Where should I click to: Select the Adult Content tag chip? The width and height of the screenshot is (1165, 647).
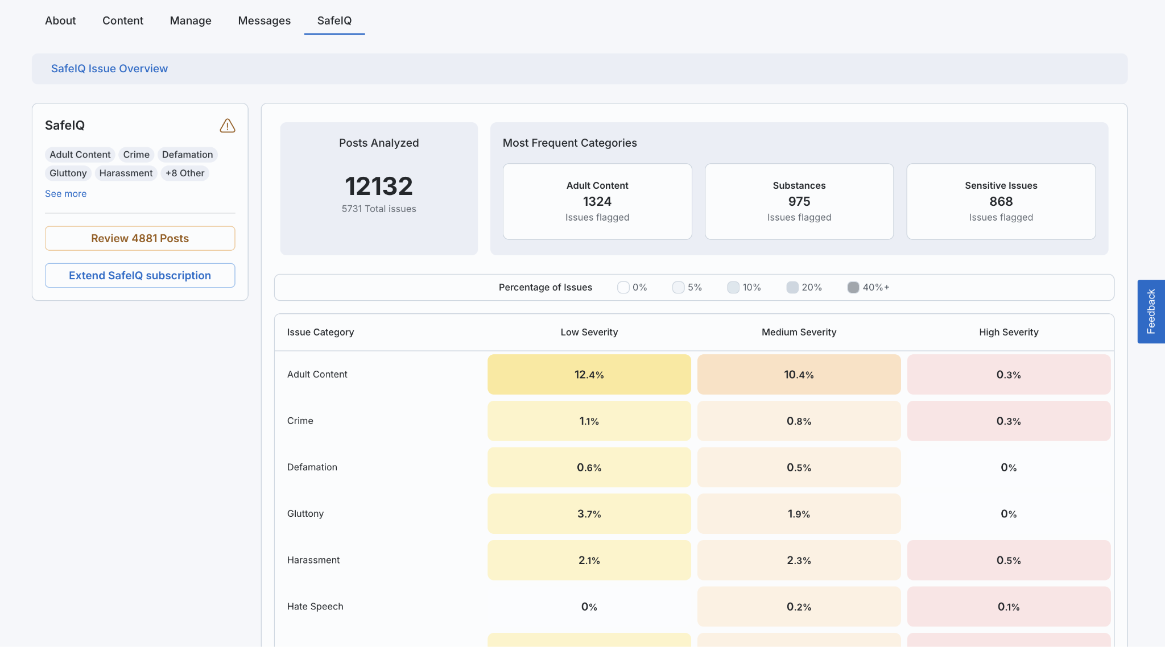(80, 155)
